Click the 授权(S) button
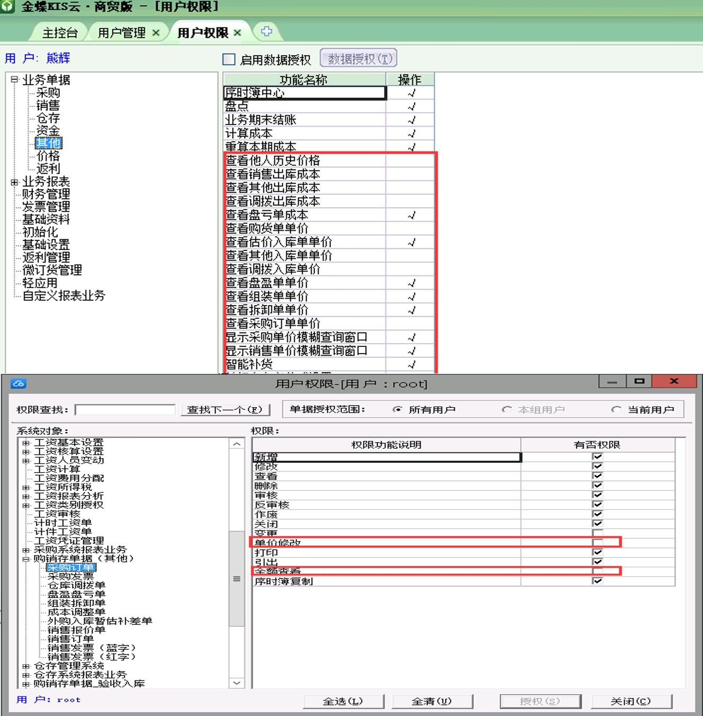This screenshot has width=703, height=716. pyautogui.click(x=540, y=701)
